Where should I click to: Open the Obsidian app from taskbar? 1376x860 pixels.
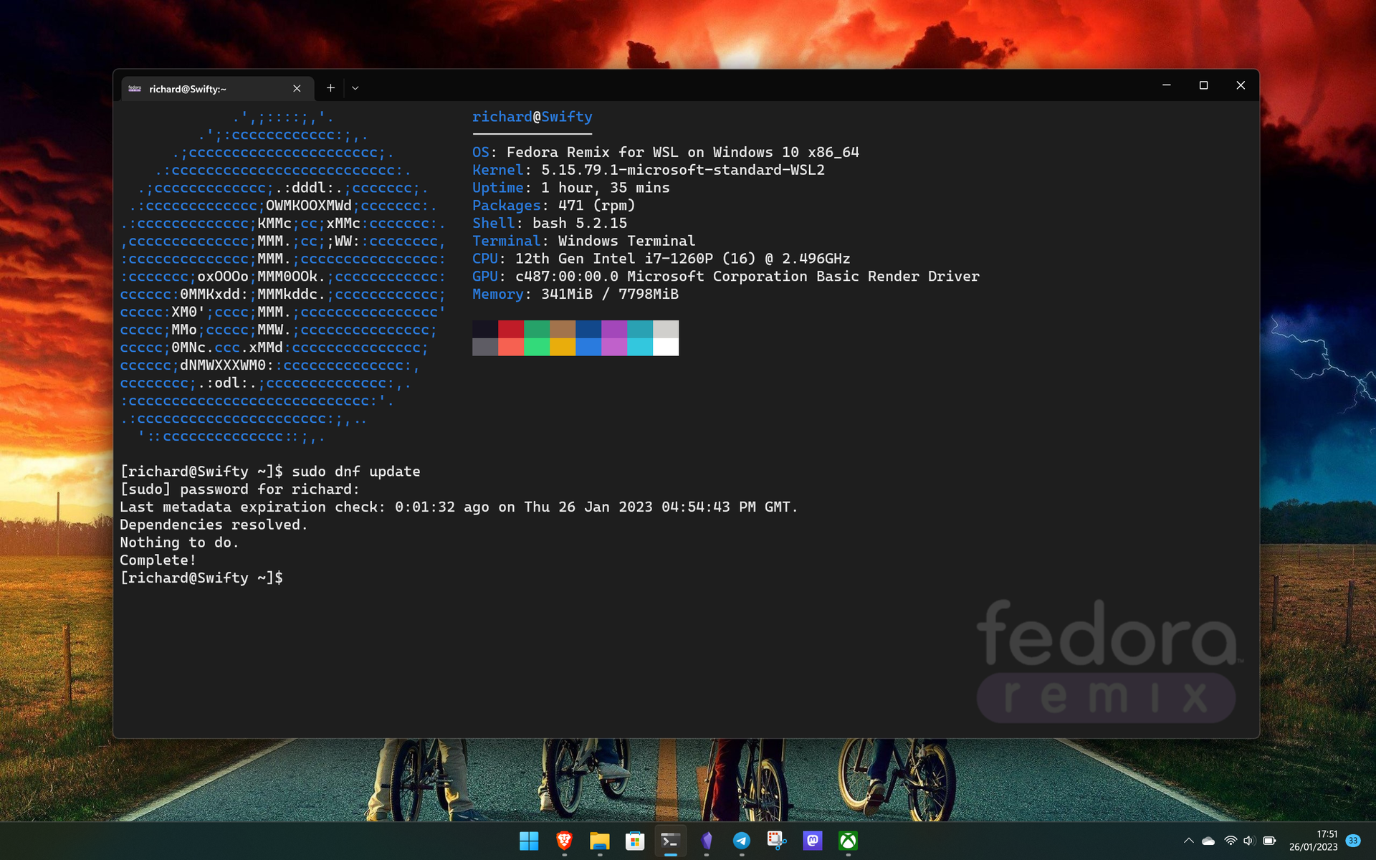click(707, 841)
